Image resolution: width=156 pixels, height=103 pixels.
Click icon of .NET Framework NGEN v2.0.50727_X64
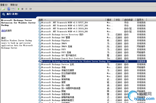coord(40,23)
